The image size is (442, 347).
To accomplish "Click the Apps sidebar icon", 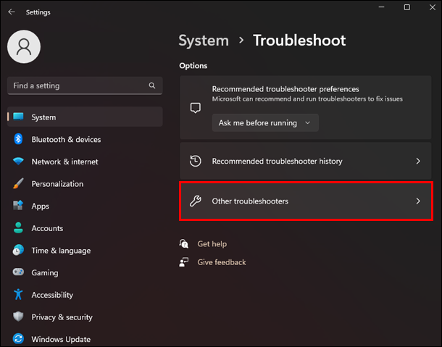I will 18,206.
